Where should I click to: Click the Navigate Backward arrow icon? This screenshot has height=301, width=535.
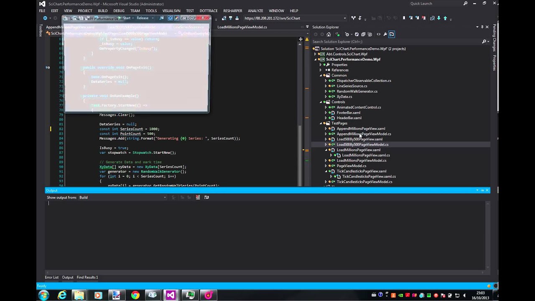(x=45, y=18)
